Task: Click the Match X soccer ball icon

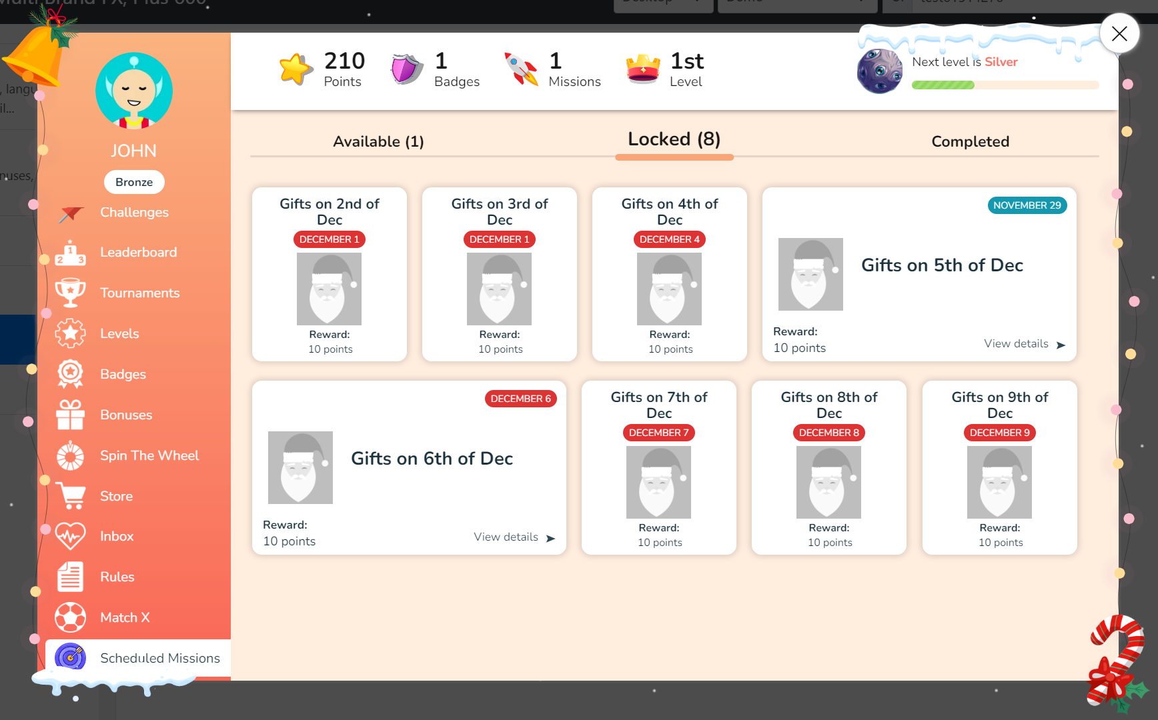Action: click(70, 617)
